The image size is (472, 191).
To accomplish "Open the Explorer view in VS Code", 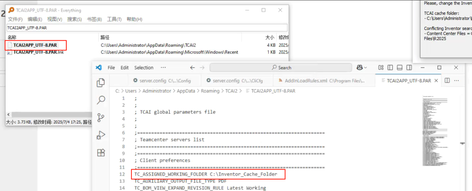I will (x=101, y=83).
